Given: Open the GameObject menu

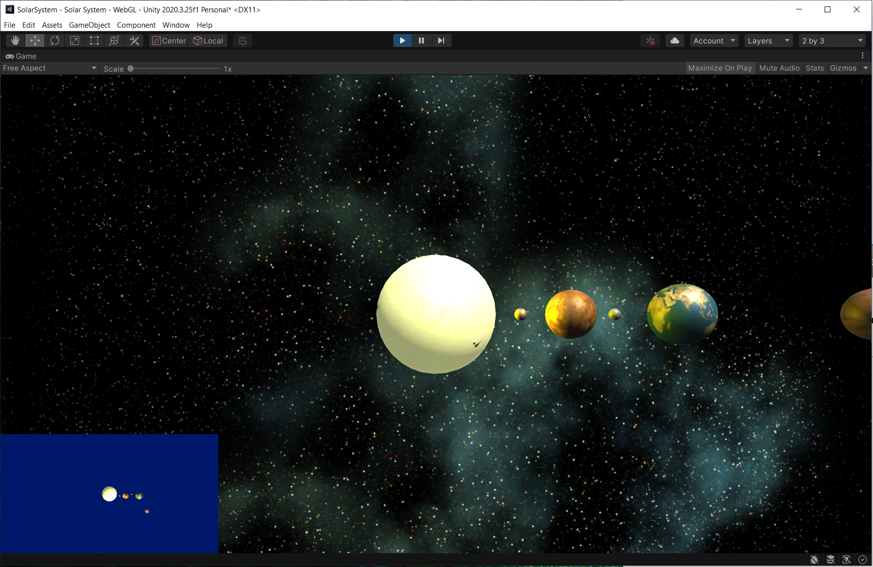Looking at the screenshot, I should pyautogui.click(x=89, y=25).
